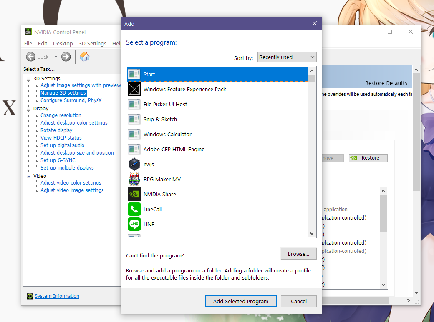
Task: Open the Edit menu
Action: (42, 43)
